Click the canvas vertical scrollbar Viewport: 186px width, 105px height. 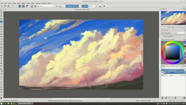point(160,55)
